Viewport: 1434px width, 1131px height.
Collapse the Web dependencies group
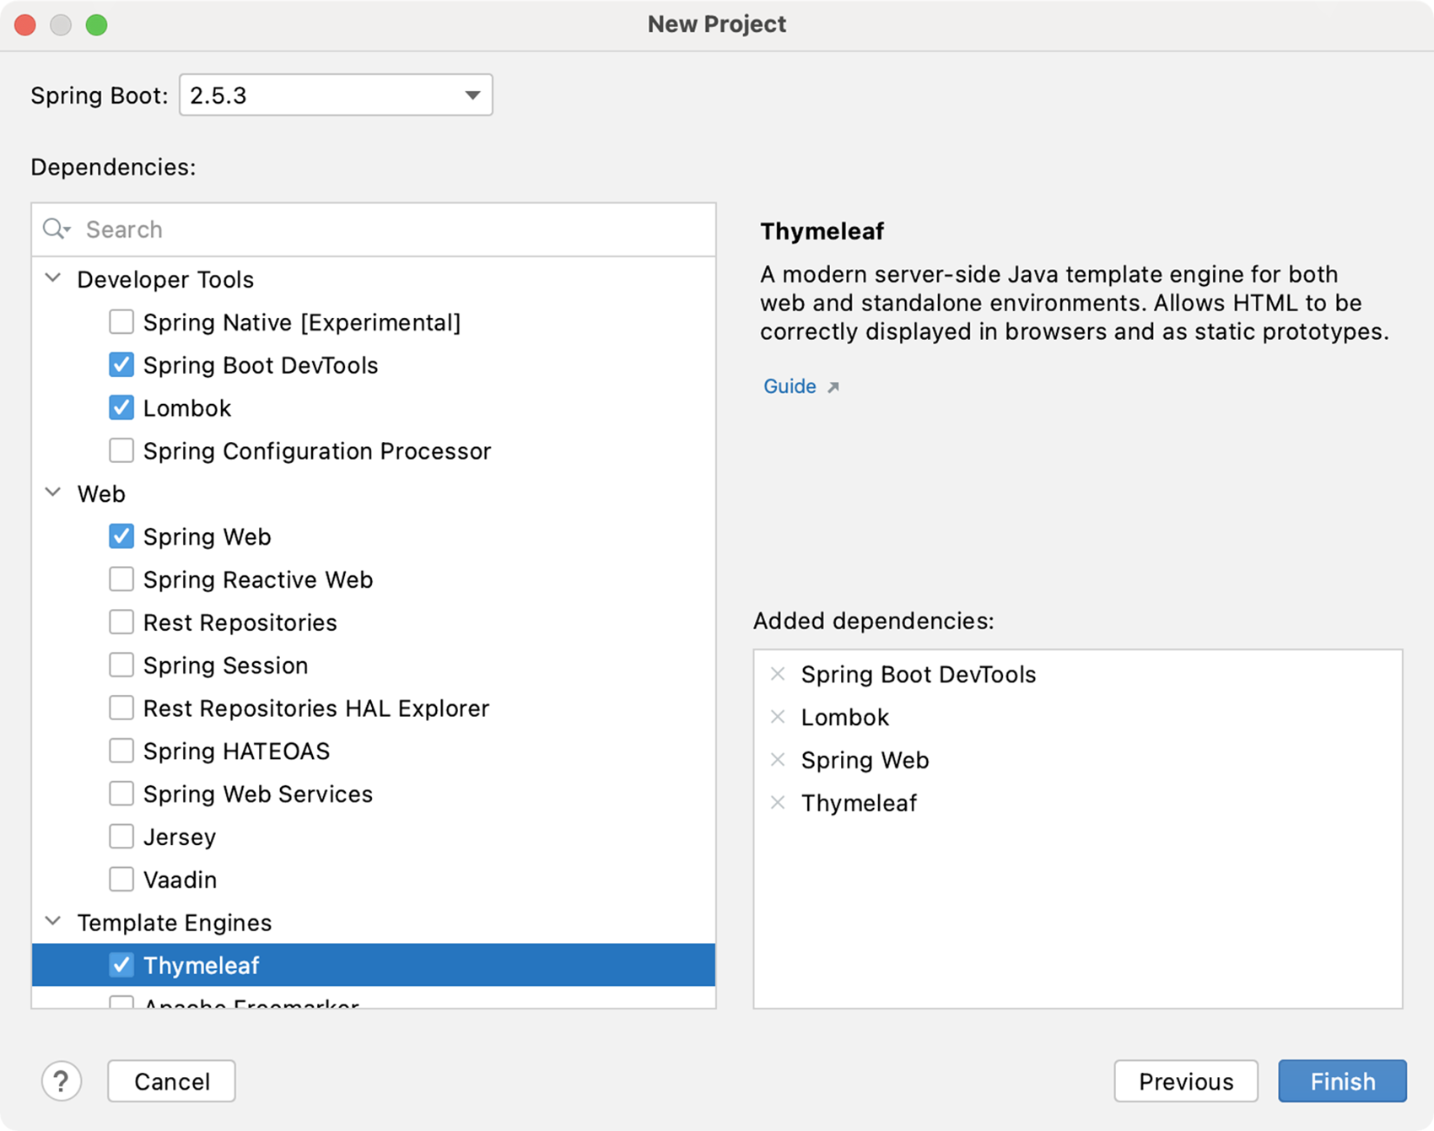[x=53, y=493]
